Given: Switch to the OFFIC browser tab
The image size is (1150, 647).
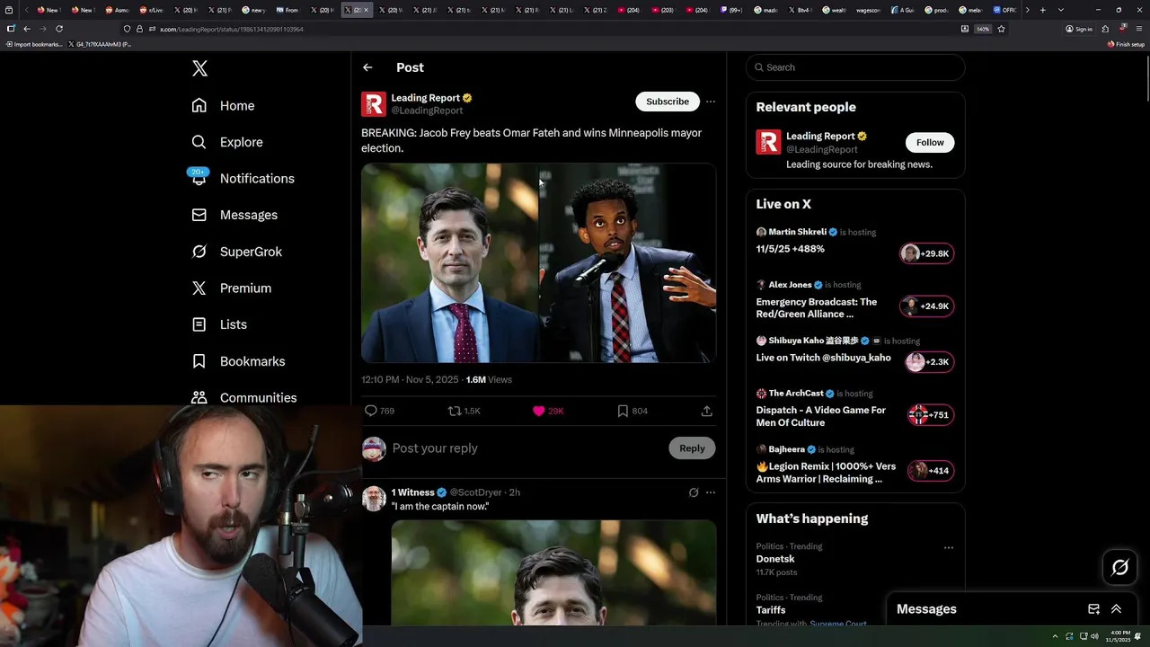Looking at the screenshot, I should pos(1004,10).
